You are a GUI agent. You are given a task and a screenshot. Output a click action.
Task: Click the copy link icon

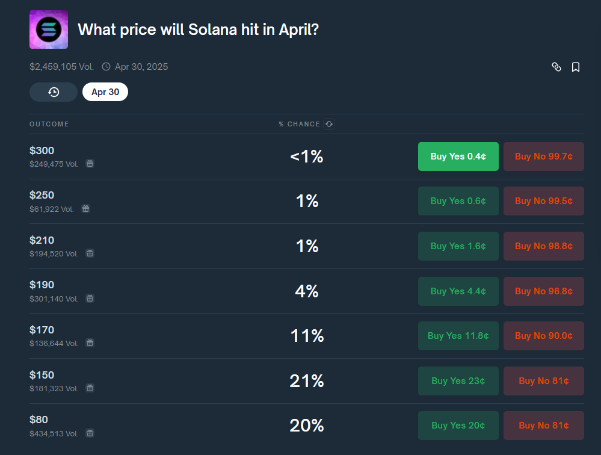coord(556,67)
